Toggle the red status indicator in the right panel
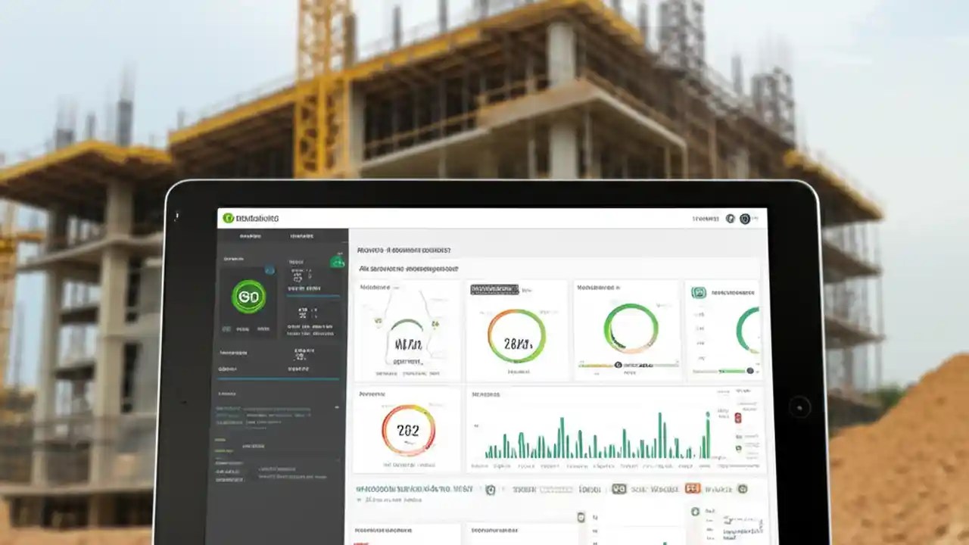This screenshot has width=969, height=545. tap(738, 419)
